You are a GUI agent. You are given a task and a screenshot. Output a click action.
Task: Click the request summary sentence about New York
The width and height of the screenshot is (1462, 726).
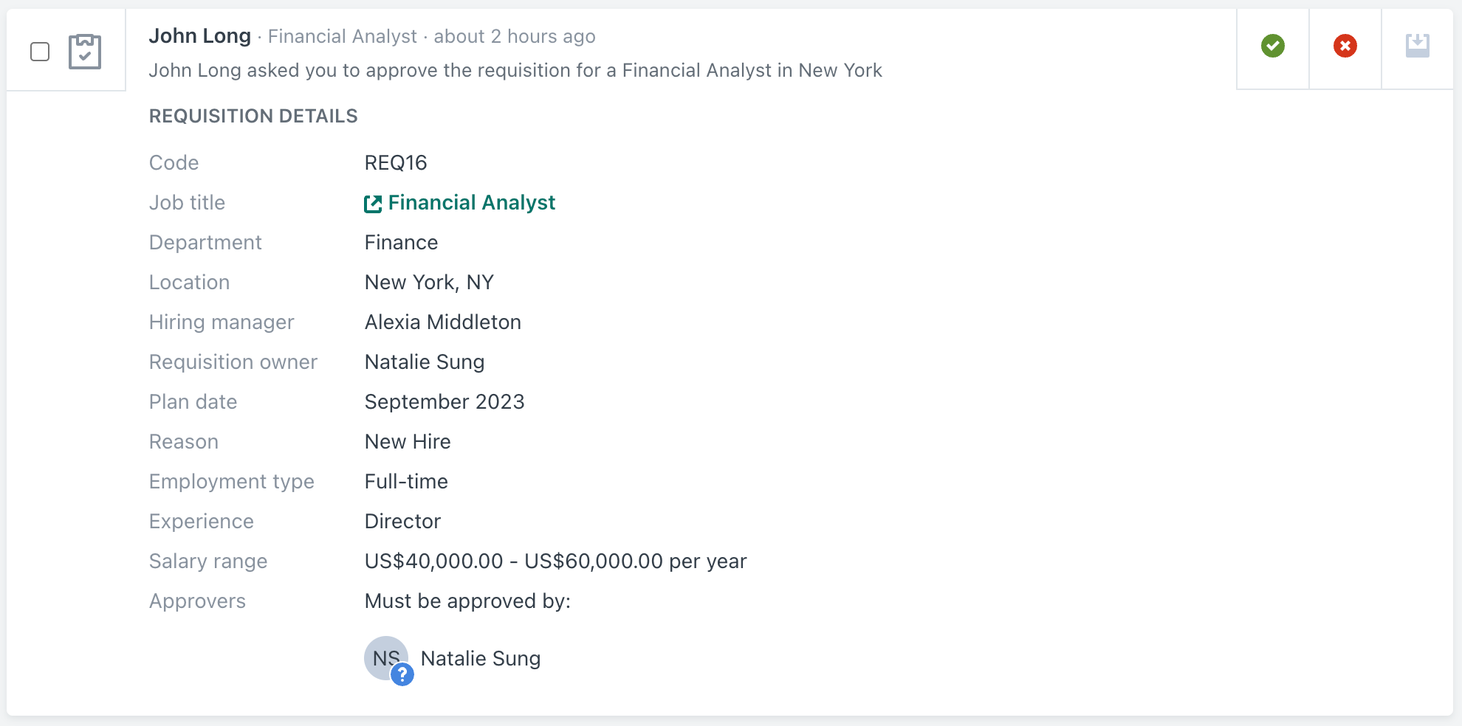pyautogui.click(x=515, y=71)
